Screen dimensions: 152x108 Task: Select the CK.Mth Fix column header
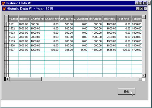[38, 19]
